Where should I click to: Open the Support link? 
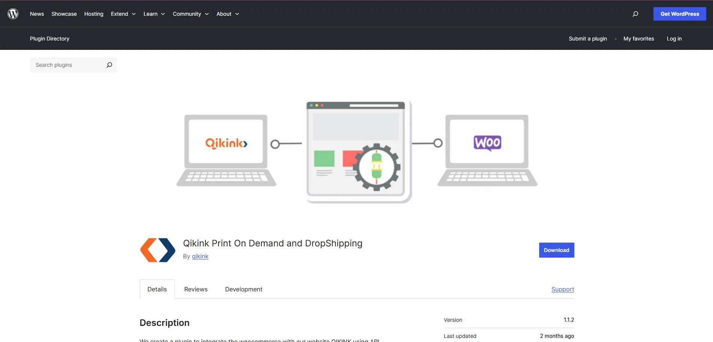[563, 289]
